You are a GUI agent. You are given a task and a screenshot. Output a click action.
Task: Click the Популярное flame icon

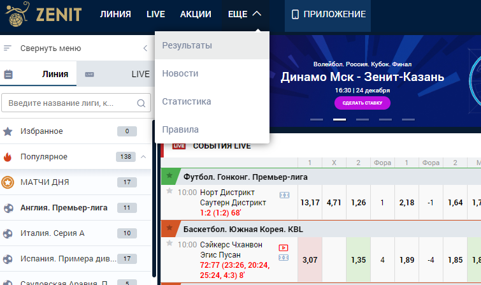[8, 157]
